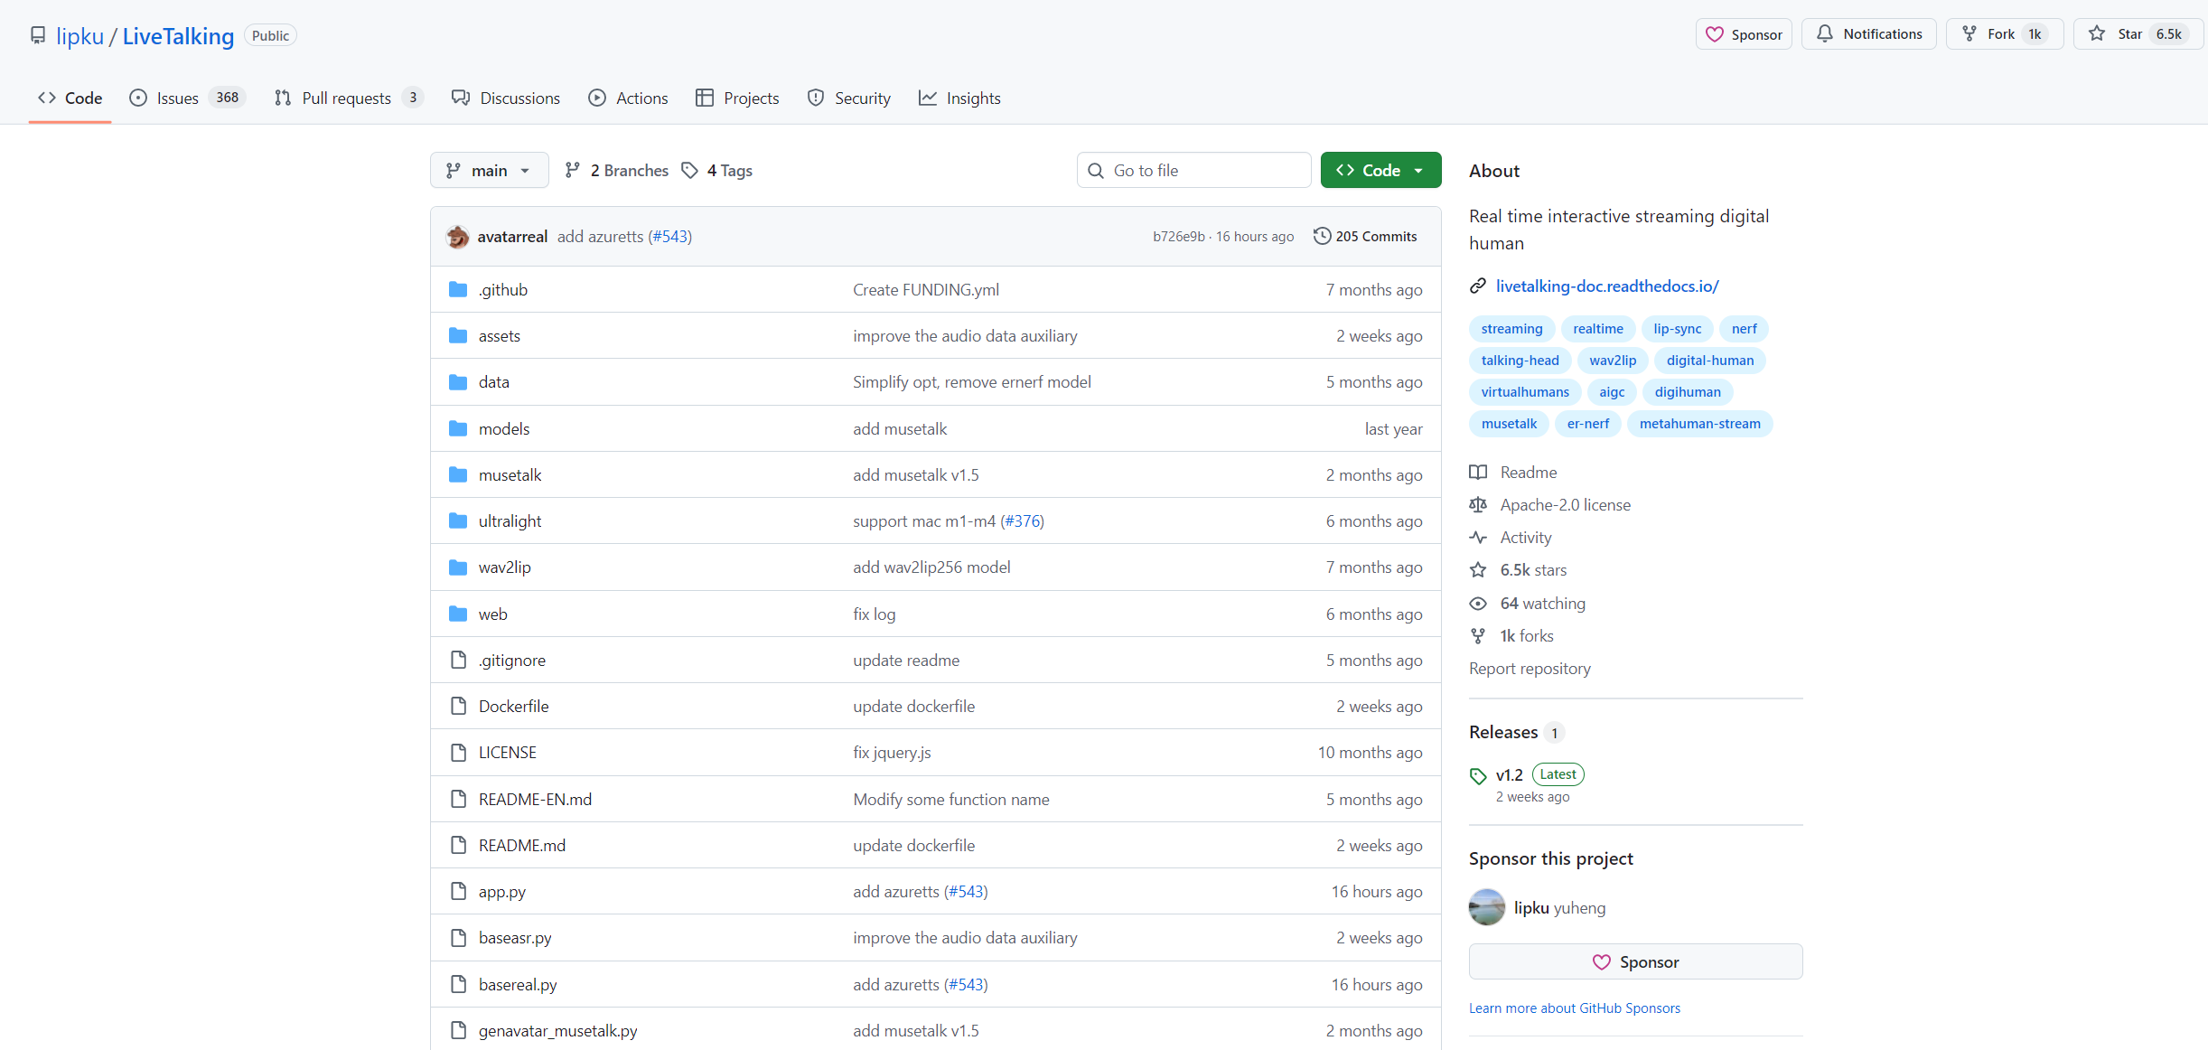Click the documentation link chain icon

pyautogui.click(x=1478, y=286)
